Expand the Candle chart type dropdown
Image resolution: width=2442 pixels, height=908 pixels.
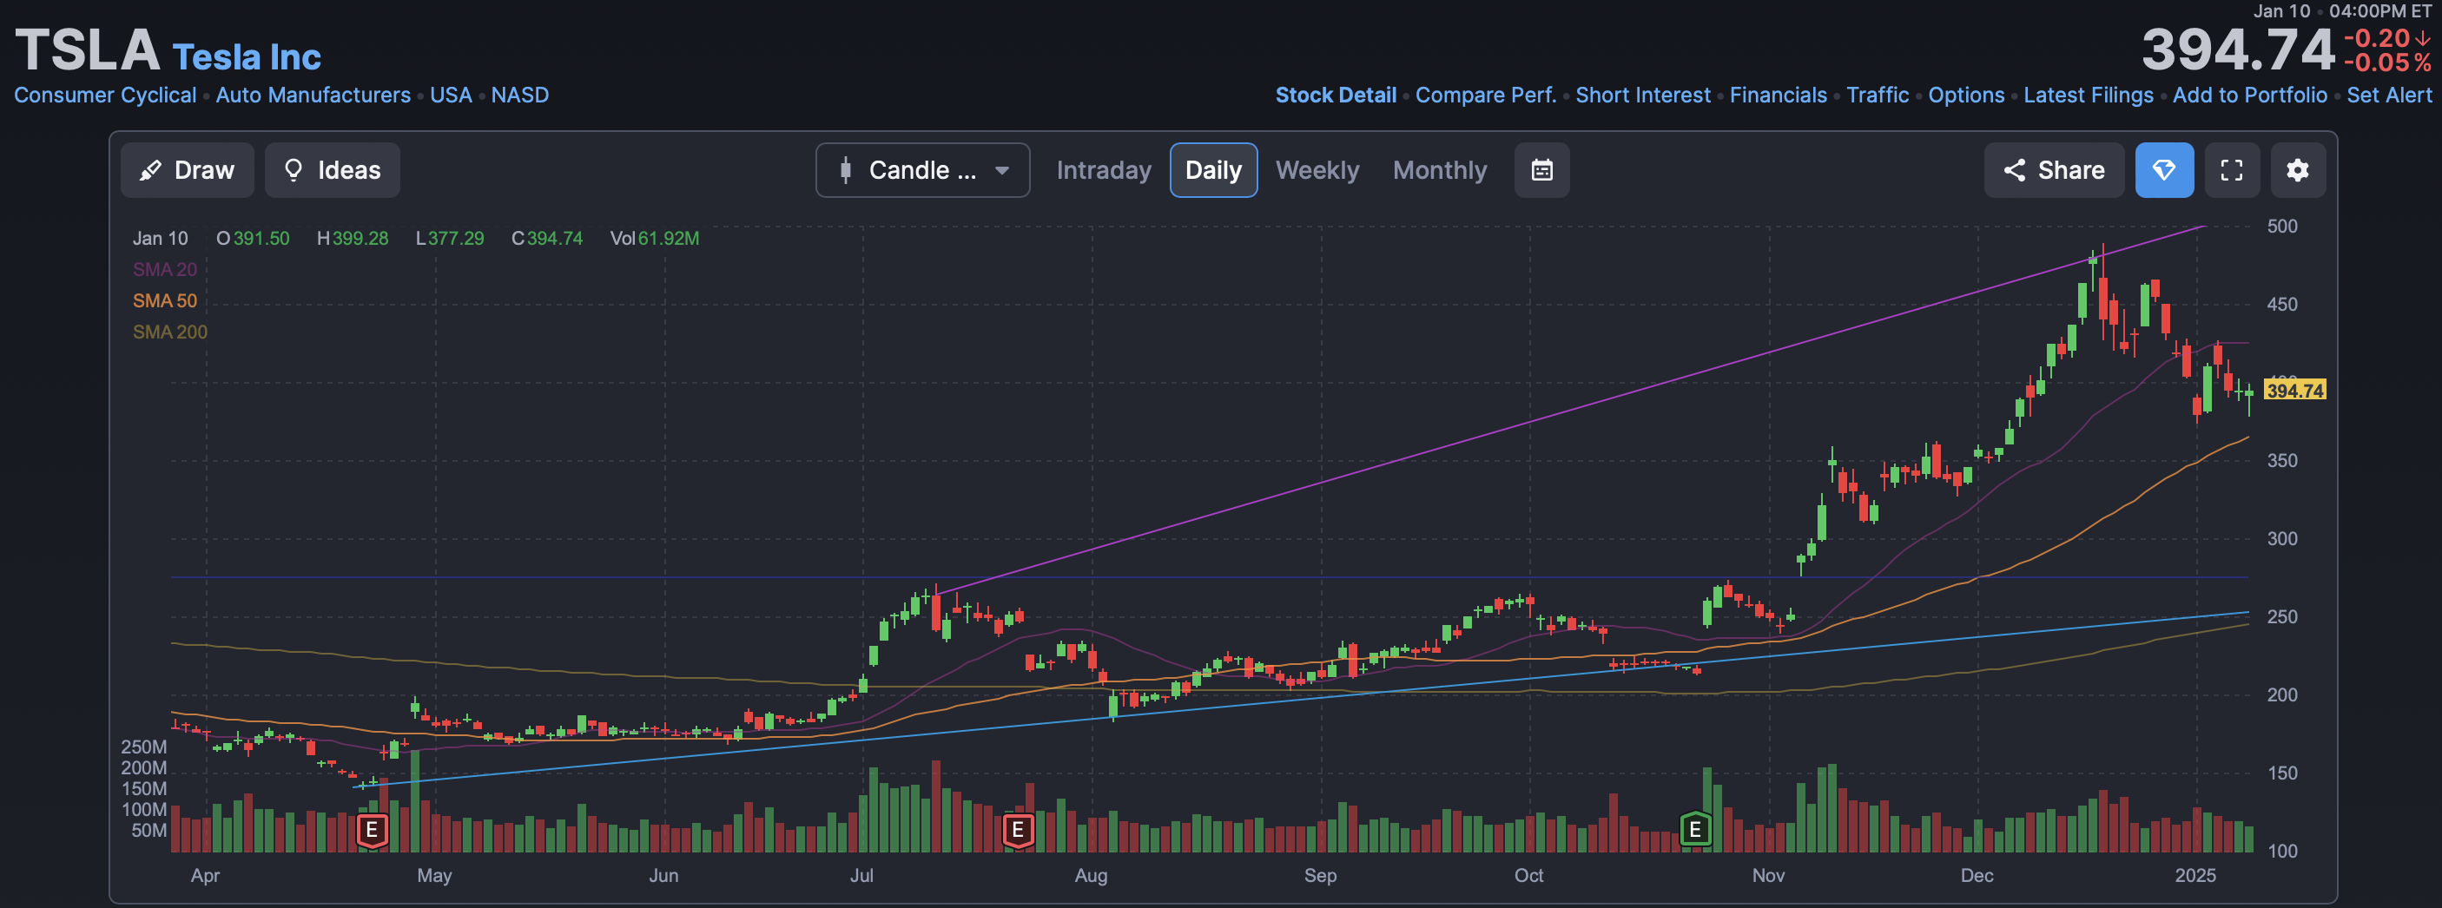[x=922, y=171]
